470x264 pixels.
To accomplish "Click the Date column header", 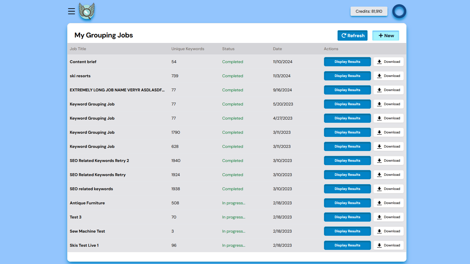I will pyautogui.click(x=277, y=49).
